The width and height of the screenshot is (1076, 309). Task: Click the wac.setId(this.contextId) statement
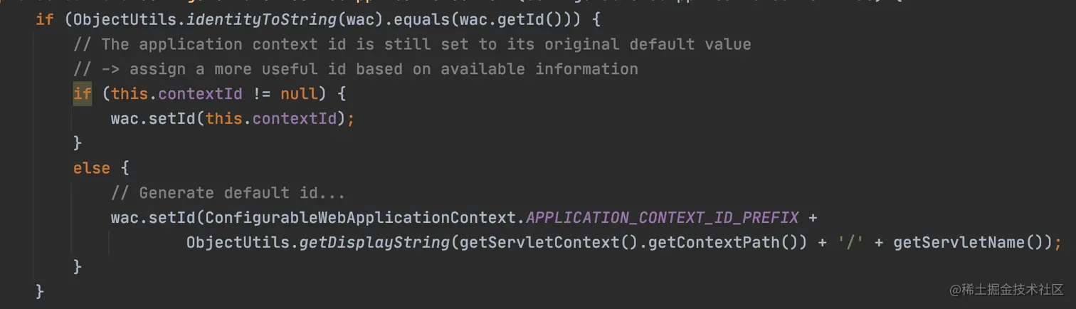233,118
